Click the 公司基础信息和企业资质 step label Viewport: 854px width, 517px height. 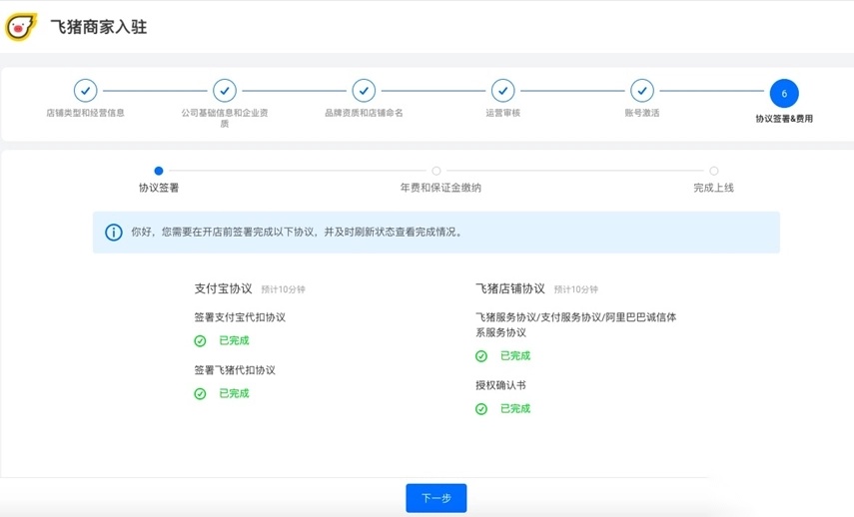point(225,118)
